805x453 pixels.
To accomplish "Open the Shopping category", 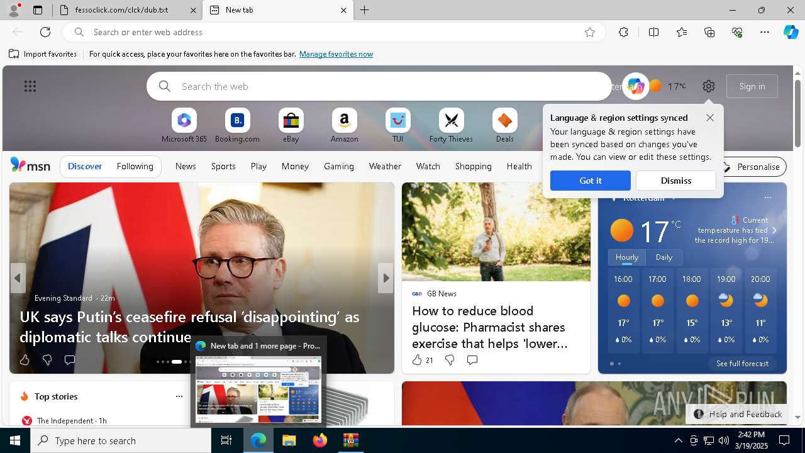I will tap(473, 166).
